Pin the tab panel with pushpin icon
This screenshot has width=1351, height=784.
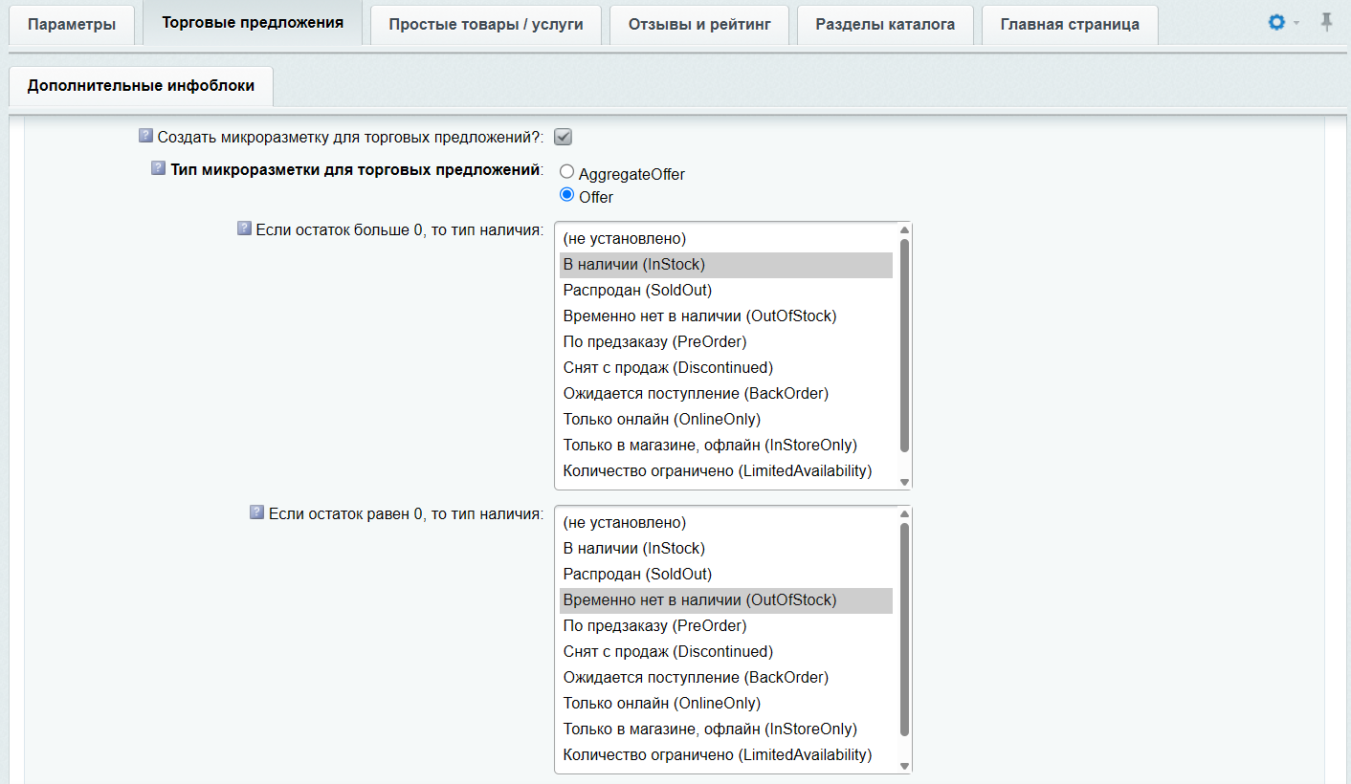pyautogui.click(x=1326, y=22)
